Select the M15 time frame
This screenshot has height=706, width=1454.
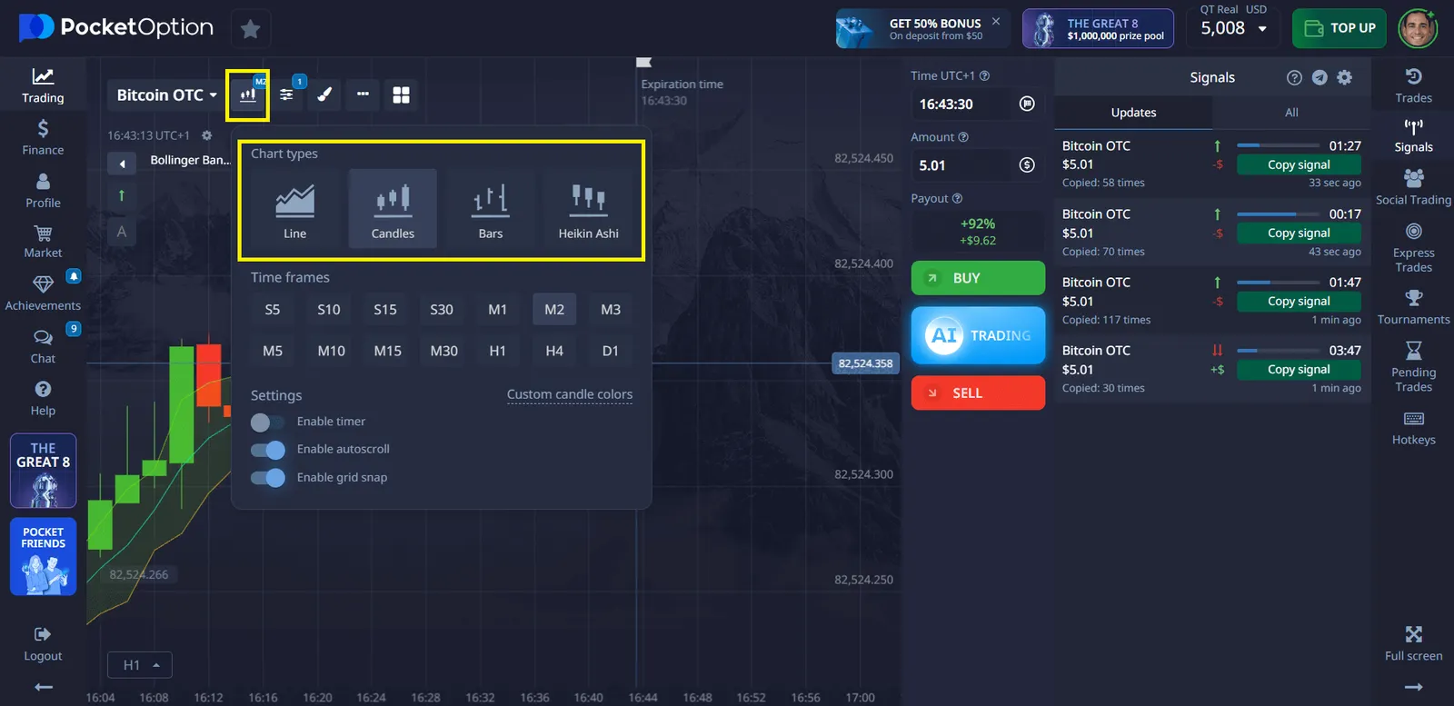(x=387, y=351)
